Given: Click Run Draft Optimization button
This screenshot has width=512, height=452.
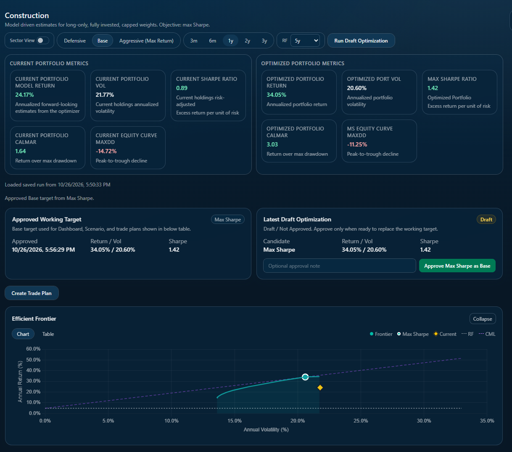Looking at the screenshot, I should coord(361,41).
